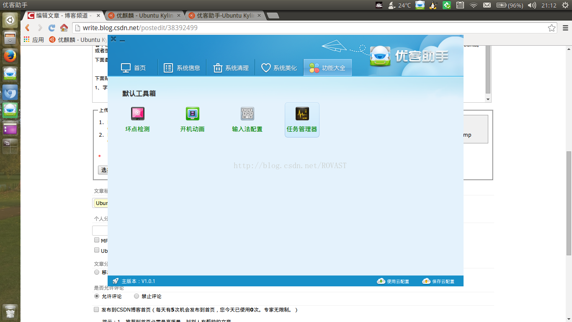
Task: Click 保存云配置 to save cloud config
Action: [438, 281]
